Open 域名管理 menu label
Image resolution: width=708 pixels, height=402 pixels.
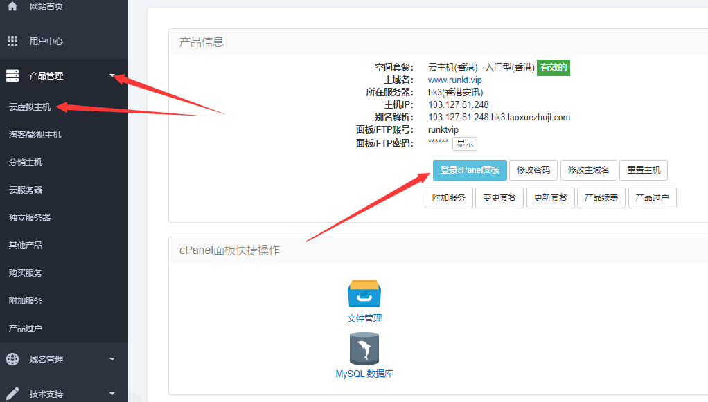click(46, 360)
